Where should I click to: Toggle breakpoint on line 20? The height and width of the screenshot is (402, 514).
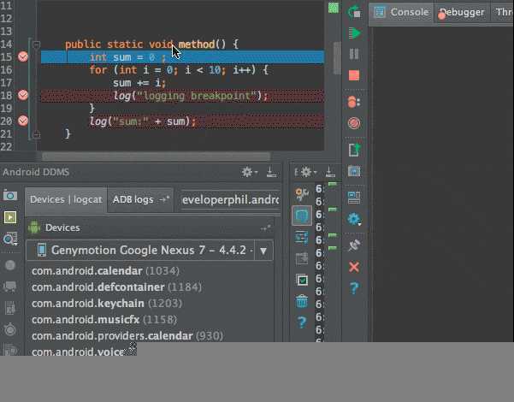pyautogui.click(x=23, y=121)
